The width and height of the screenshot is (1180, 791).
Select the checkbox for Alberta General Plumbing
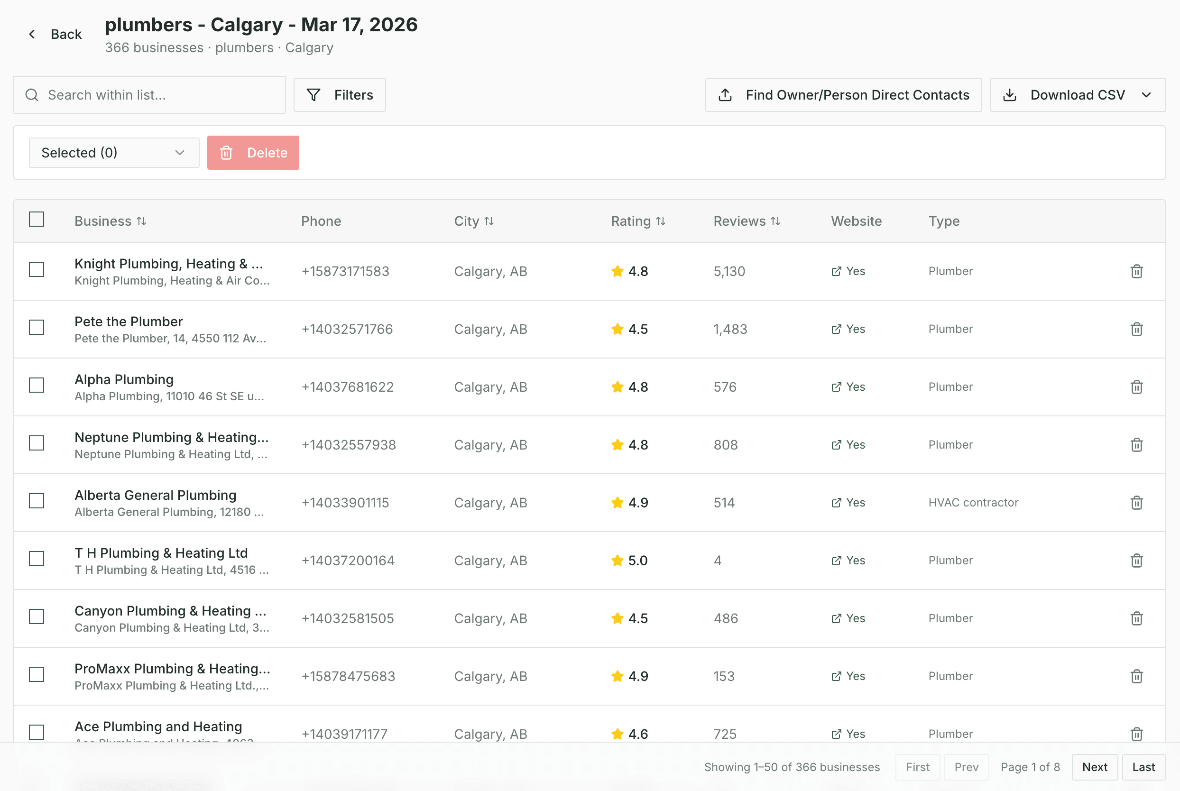[37, 501]
